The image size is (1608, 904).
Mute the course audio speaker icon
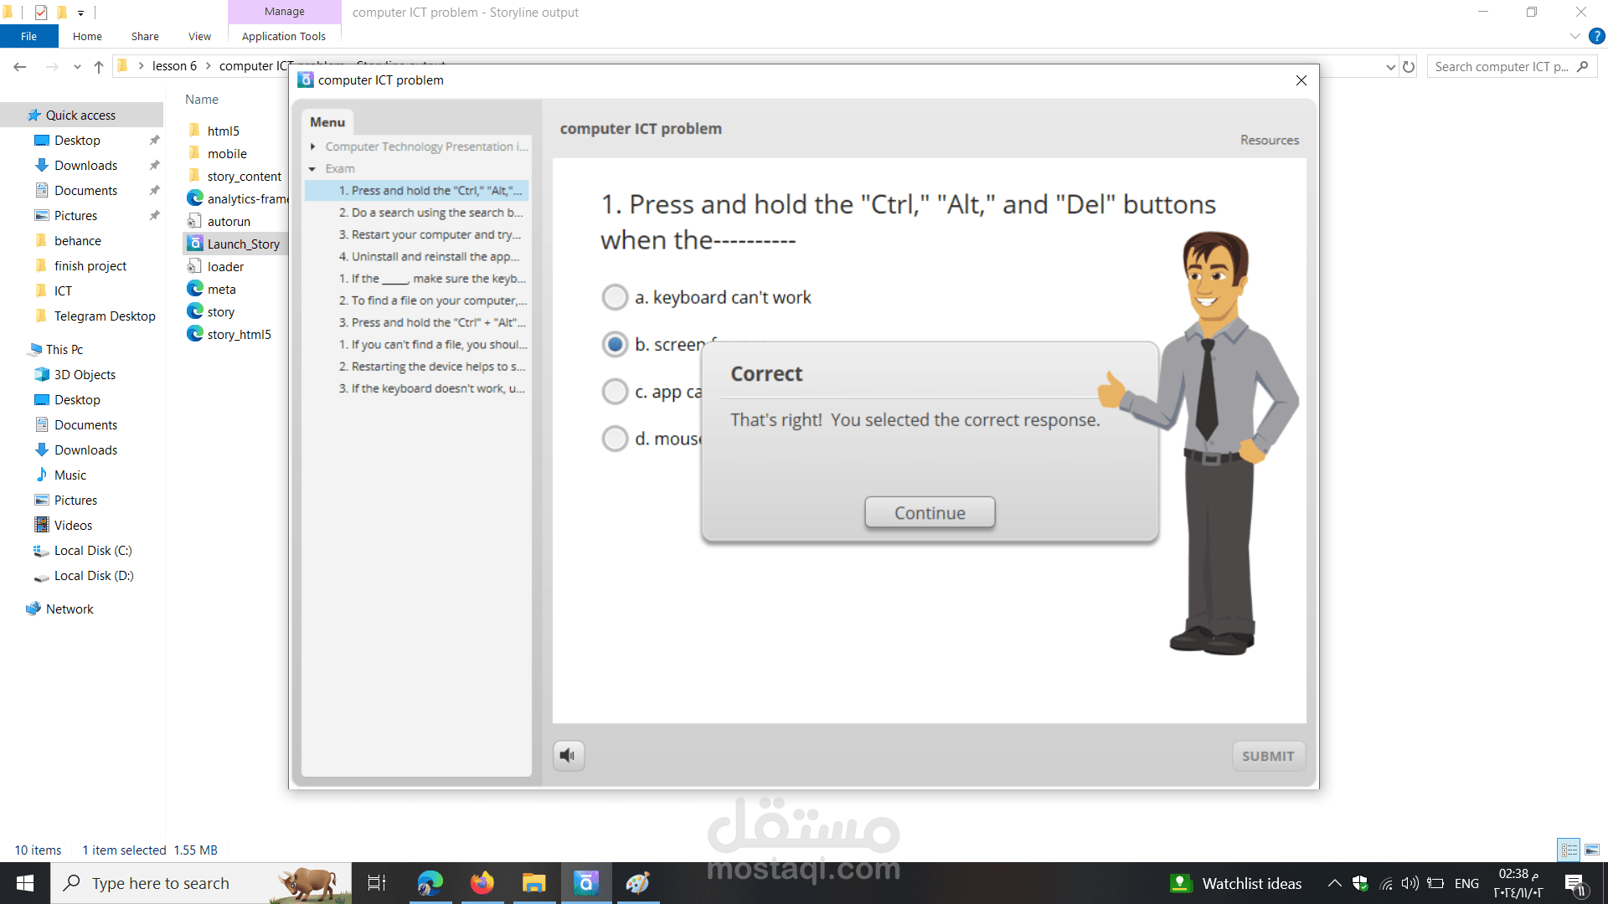568,756
